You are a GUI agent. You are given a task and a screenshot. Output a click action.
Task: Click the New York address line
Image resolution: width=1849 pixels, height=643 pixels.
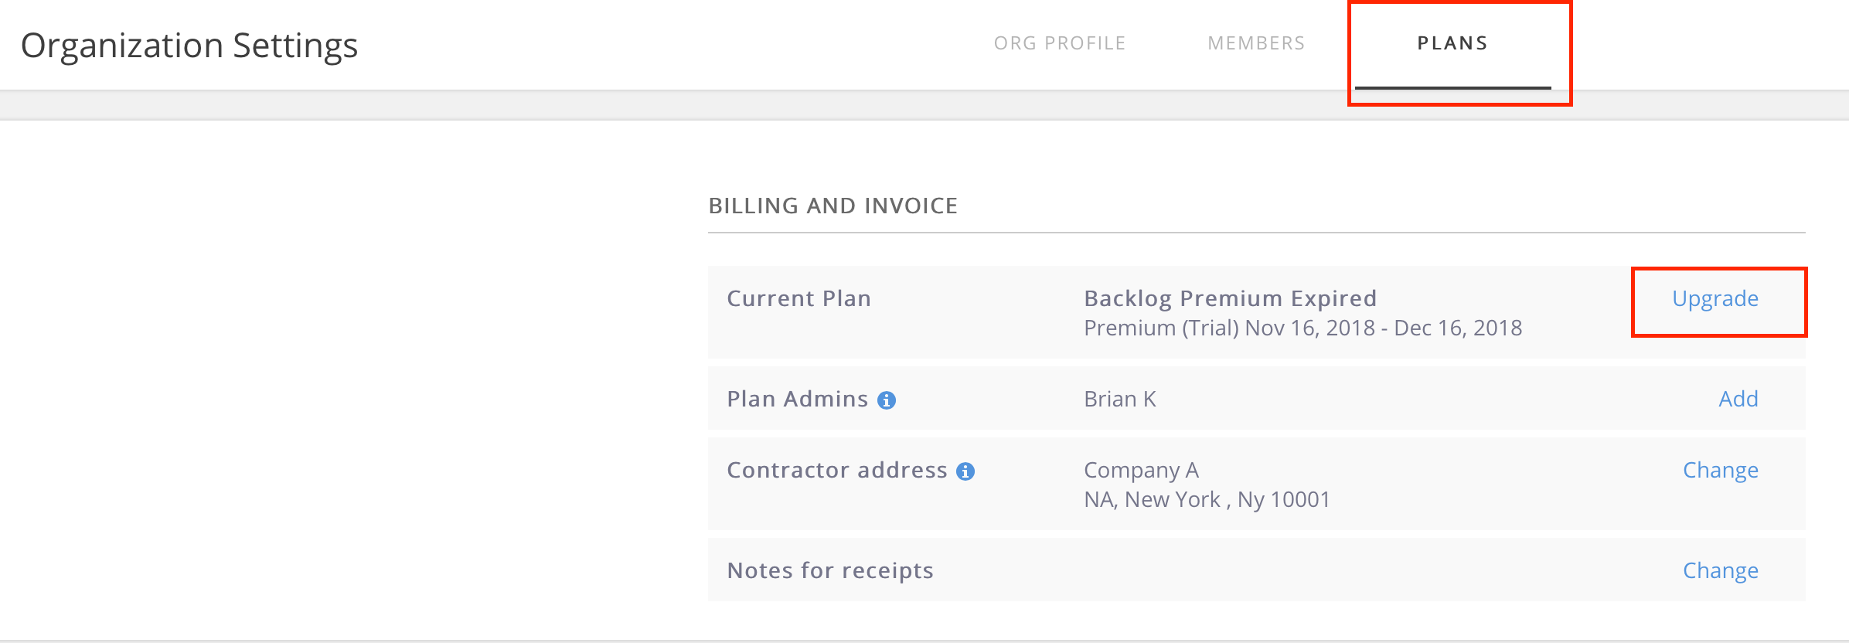[x=1207, y=500]
